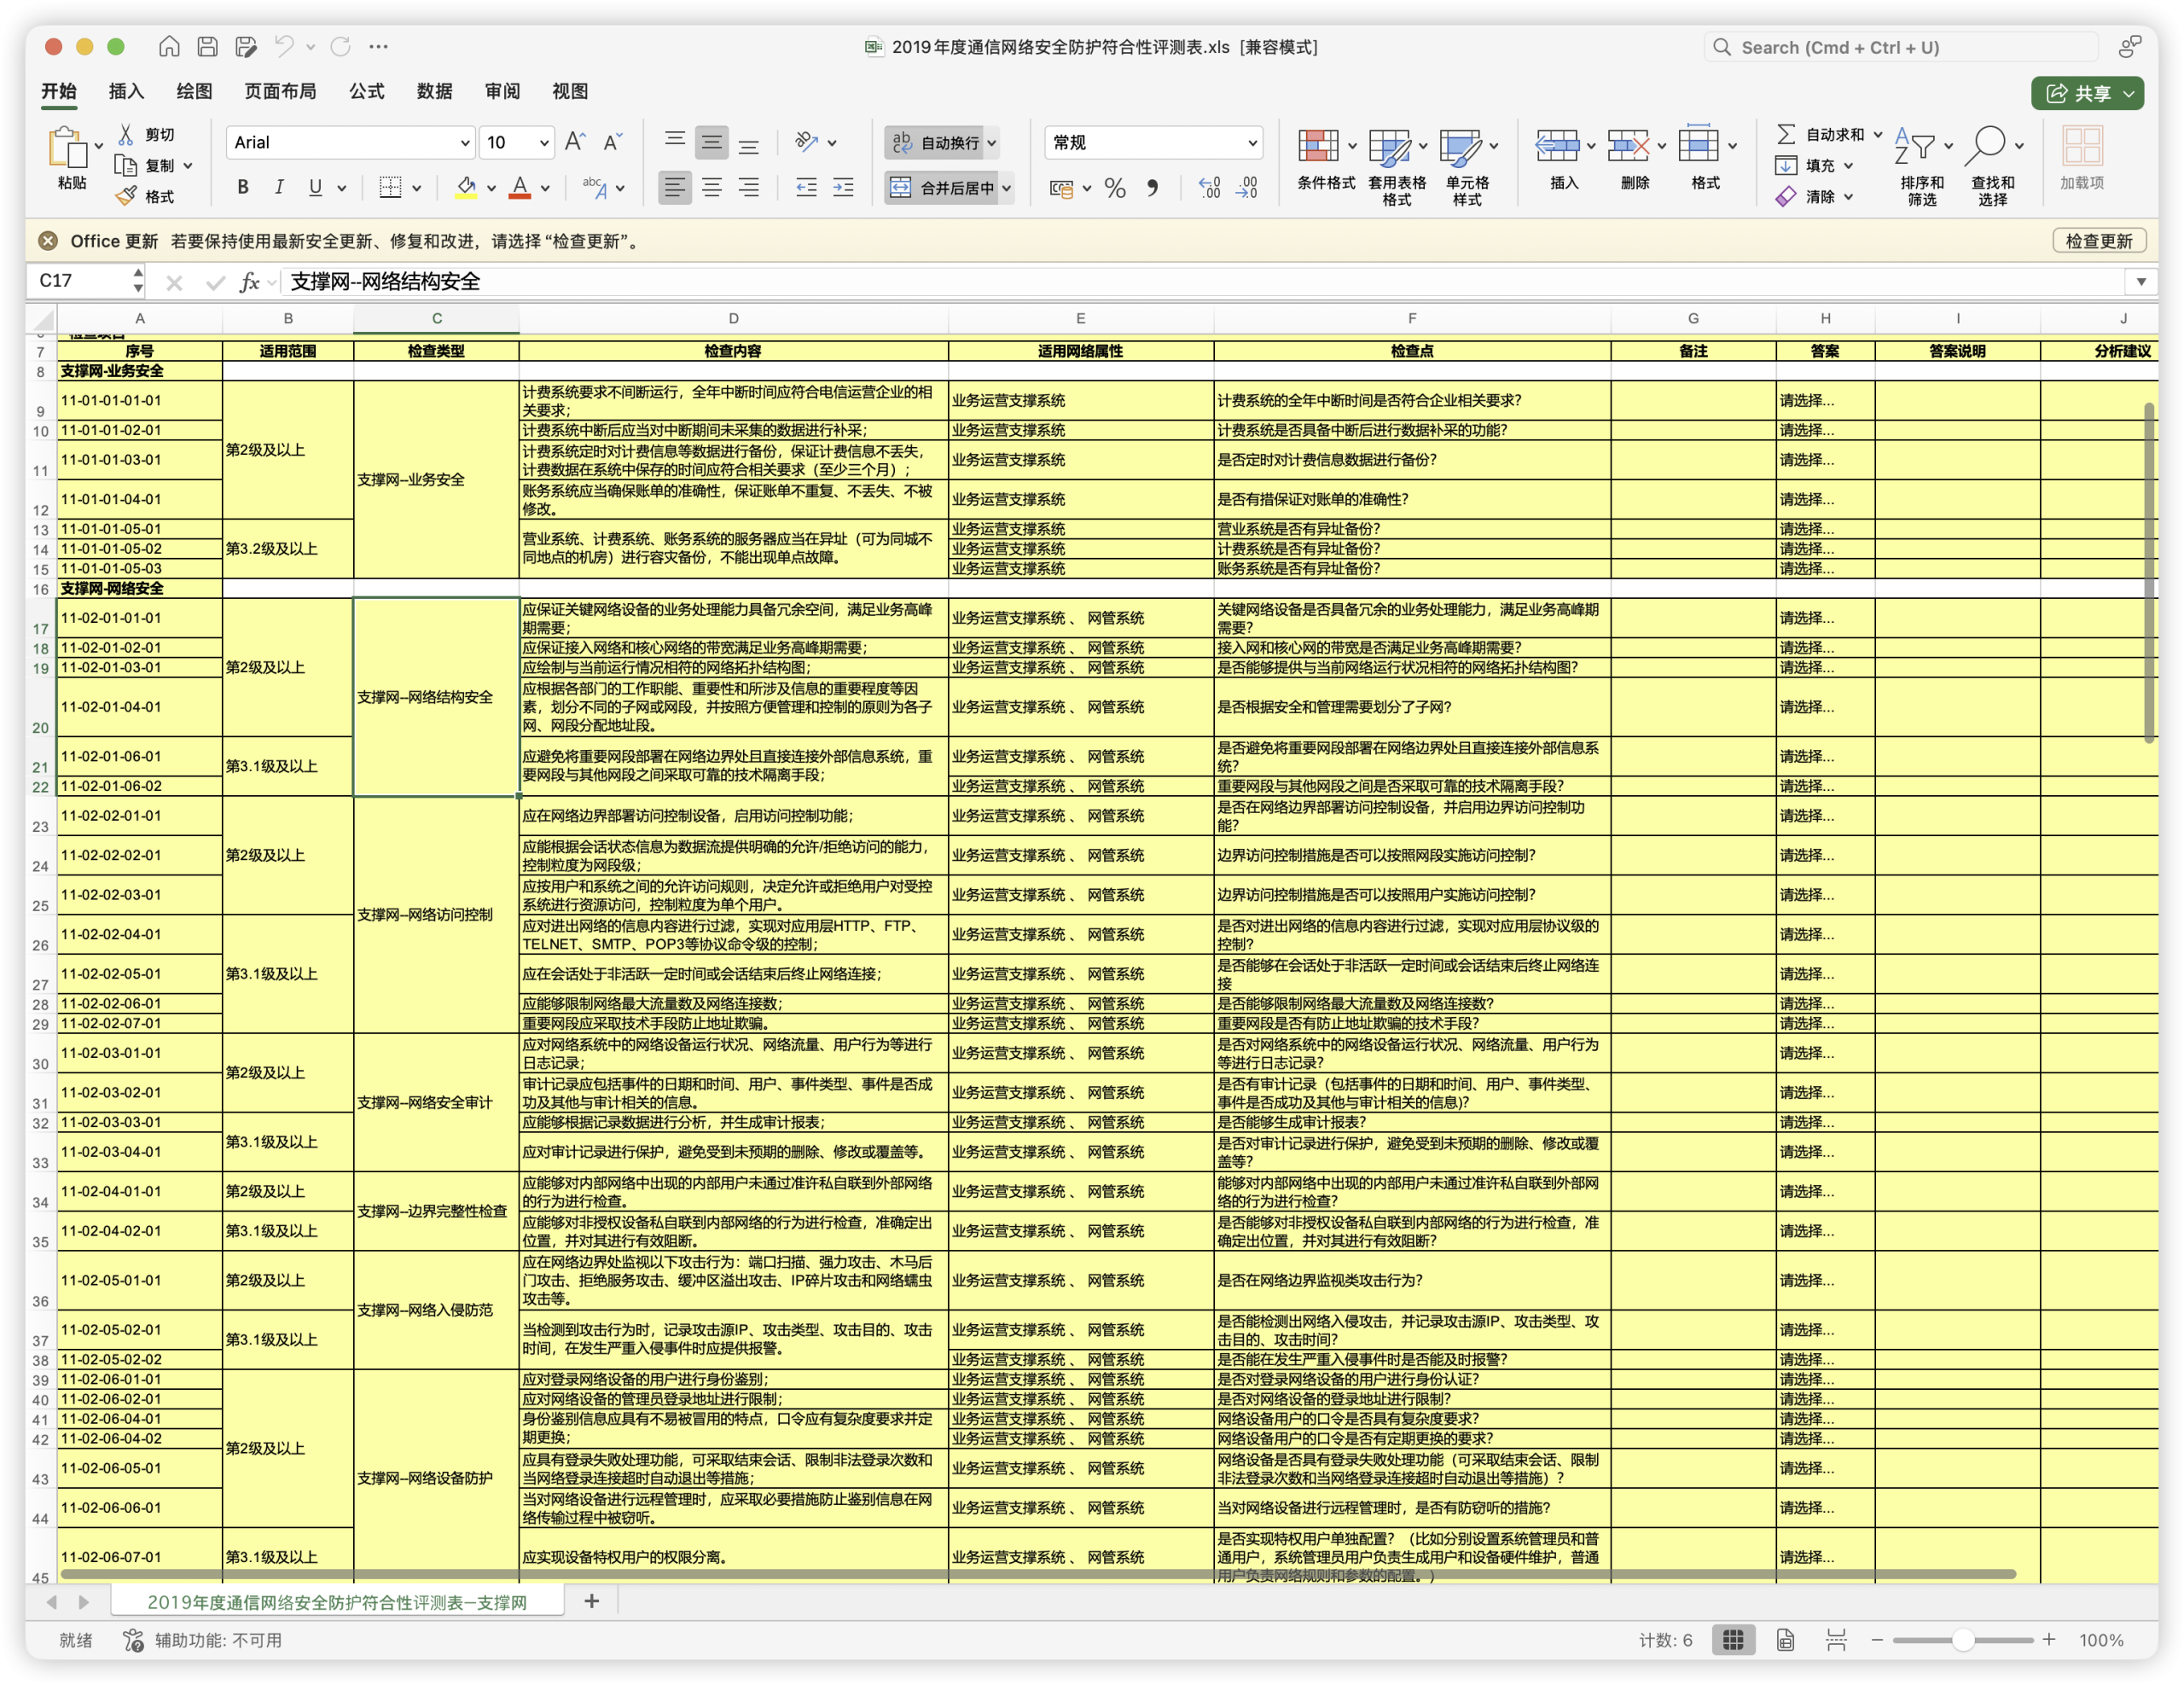Screen dimensions: 2184x1685
Task: Open the AutoSum (自动求和) sigma icon
Action: [1786, 134]
